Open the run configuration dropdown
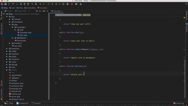 coord(48,4)
